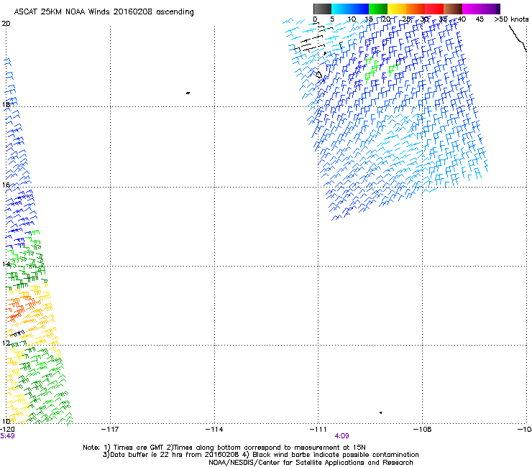Image resolution: width=532 pixels, height=467 pixels.
Task: Click the magenta 40-45 knots color segment
Action: pos(472,9)
